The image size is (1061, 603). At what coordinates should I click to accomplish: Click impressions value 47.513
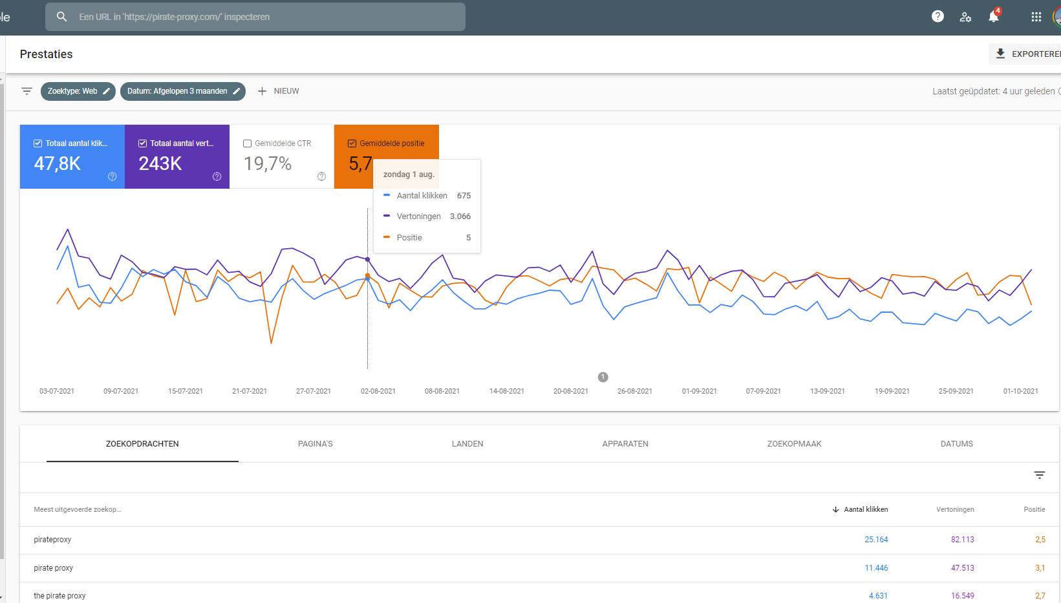click(962, 568)
